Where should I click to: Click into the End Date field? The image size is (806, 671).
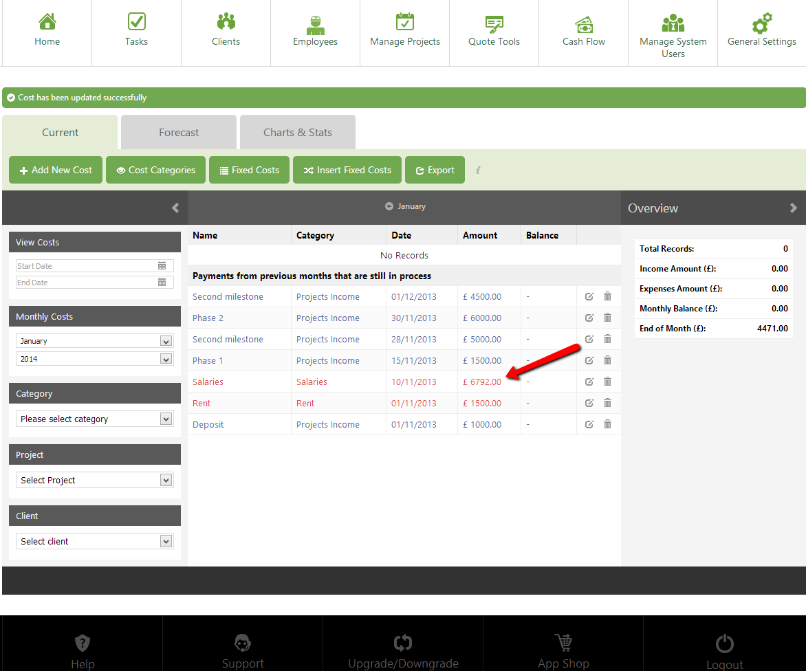tap(86, 283)
